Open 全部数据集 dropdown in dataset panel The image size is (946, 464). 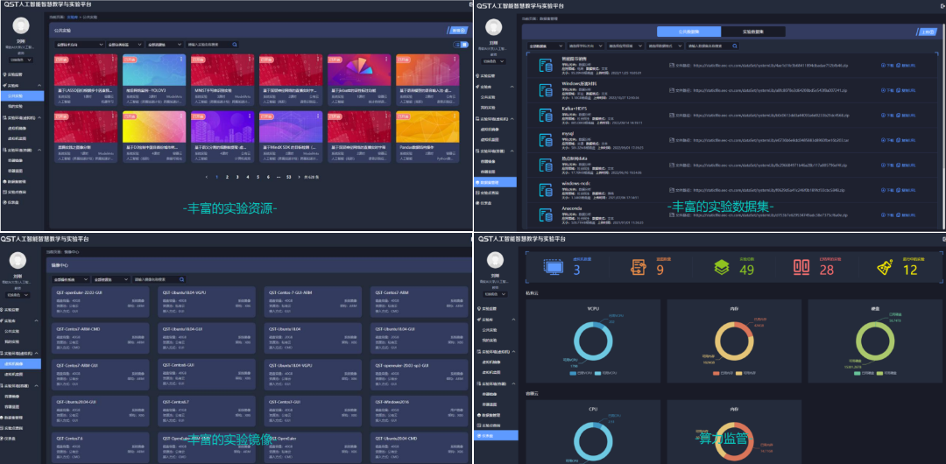click(x=546, y=46)
